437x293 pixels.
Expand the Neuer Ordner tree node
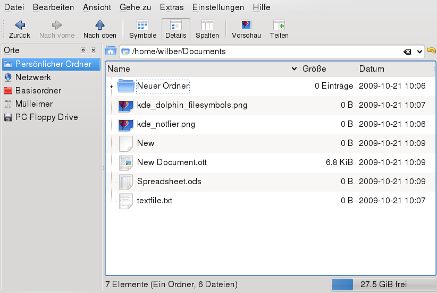pos(111,86)
